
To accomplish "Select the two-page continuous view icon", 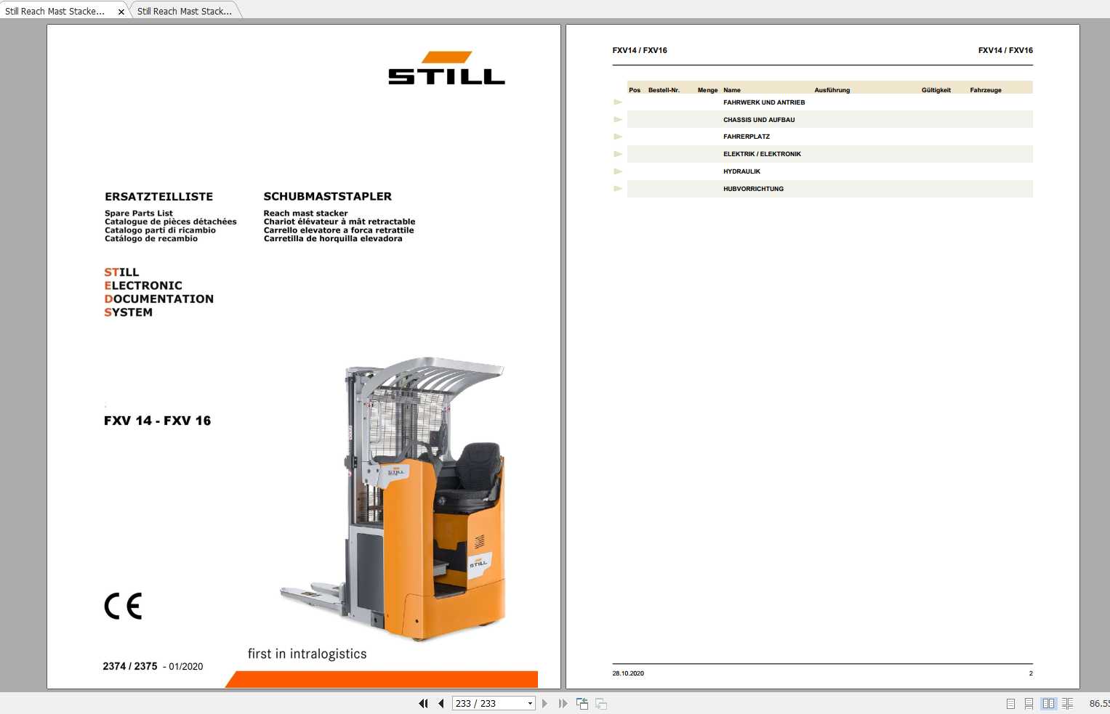I will pos(1068,703).
